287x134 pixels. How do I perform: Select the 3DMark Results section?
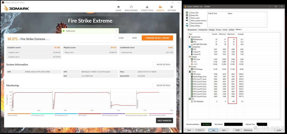pyautogui.click(x=160, y=9)
